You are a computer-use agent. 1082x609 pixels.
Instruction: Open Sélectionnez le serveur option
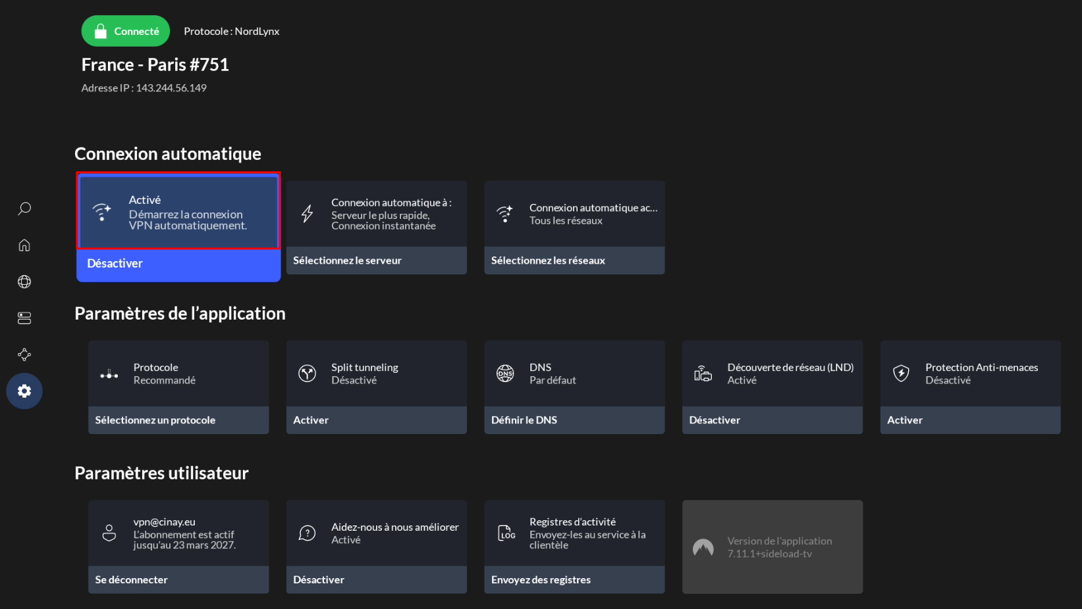point(376,260)
